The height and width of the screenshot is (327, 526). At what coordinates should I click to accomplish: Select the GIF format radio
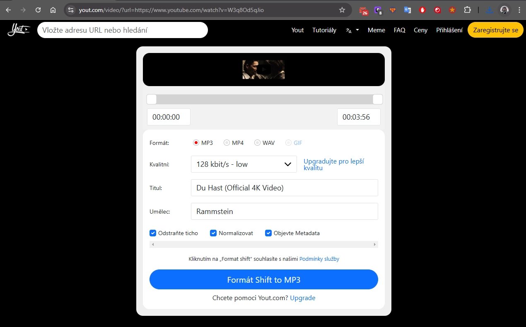(288, 143)
